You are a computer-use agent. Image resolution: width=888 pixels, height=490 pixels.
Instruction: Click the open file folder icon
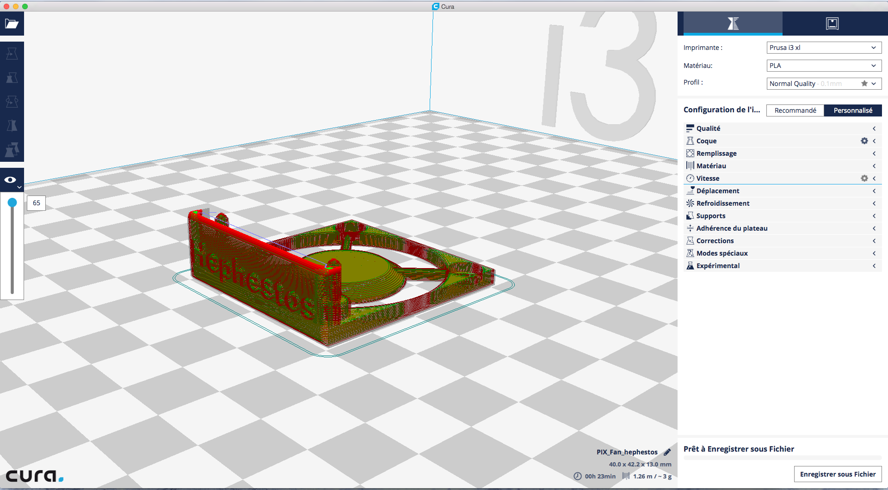click(12, 24)
